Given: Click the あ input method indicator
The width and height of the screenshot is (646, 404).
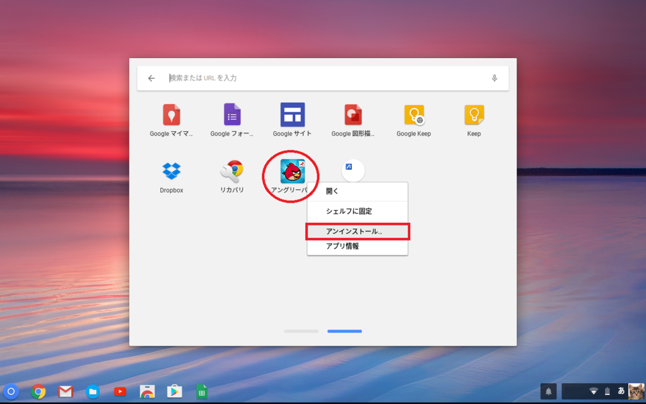Looking at the screenshot, I should pos(621,391).
